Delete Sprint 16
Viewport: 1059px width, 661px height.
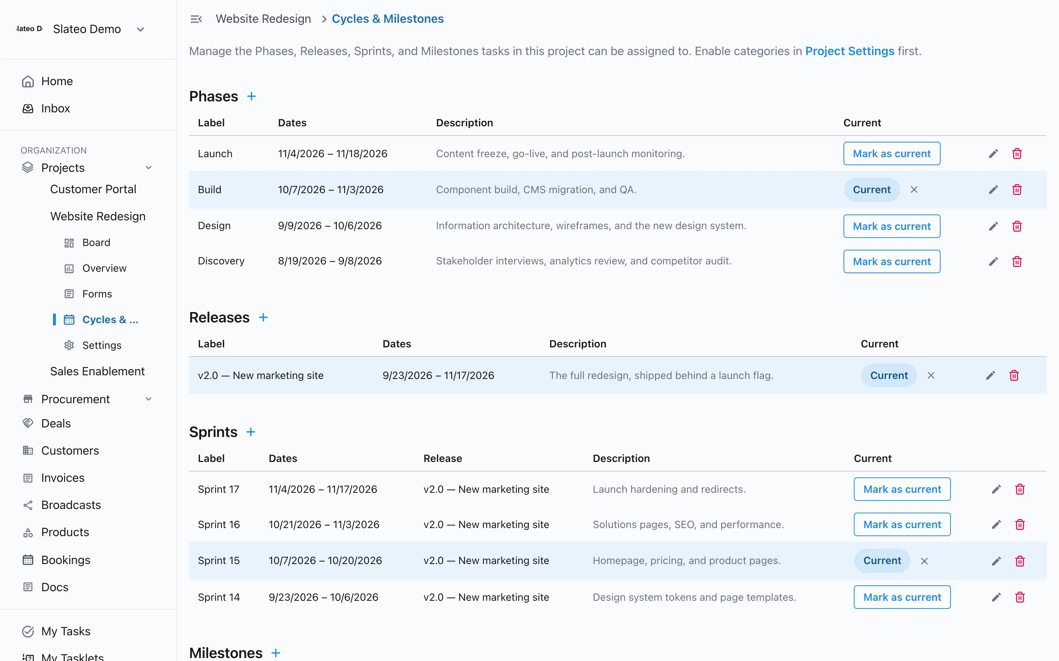click(1020, 524)
